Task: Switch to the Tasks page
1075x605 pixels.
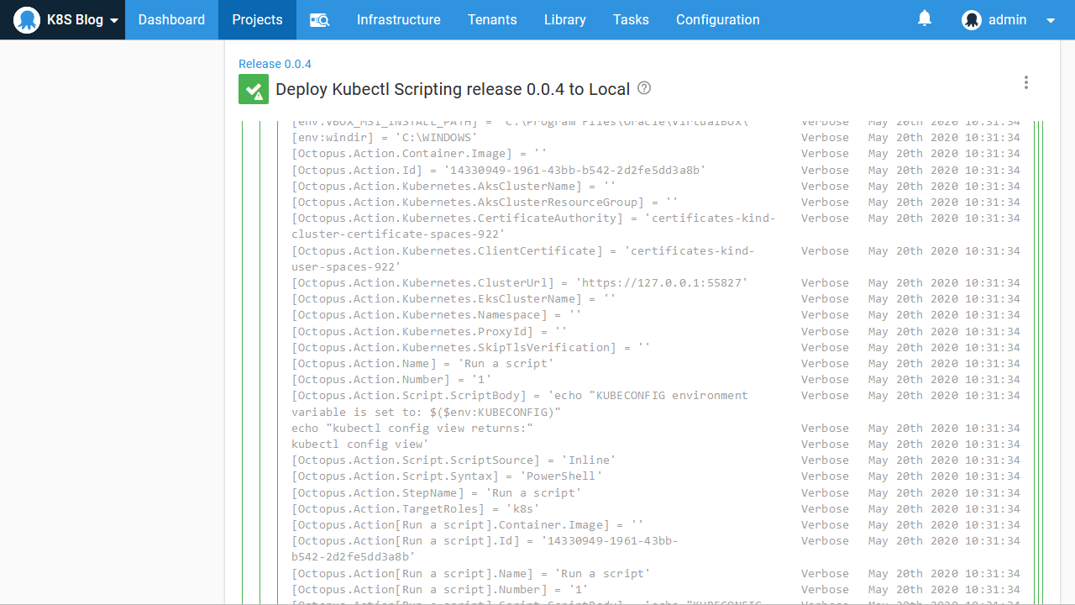Action: (631, 20)
